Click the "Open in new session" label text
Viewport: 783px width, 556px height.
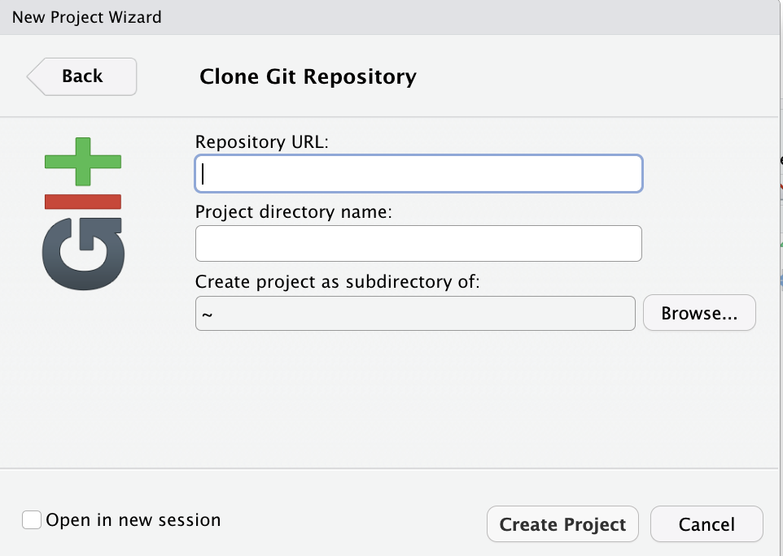(x=133, y=520)
